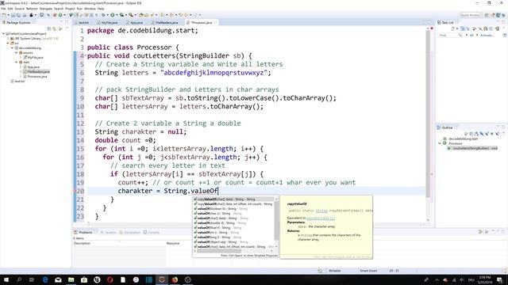This screenshot has width=508, height=285.
Task: Select coutLetters method in Outline view
Action: pos(472,148)
